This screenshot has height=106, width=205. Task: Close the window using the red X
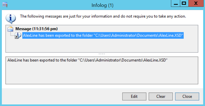196,4
